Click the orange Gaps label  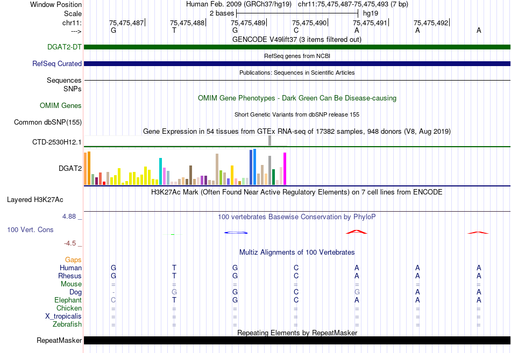coord(73,260)
